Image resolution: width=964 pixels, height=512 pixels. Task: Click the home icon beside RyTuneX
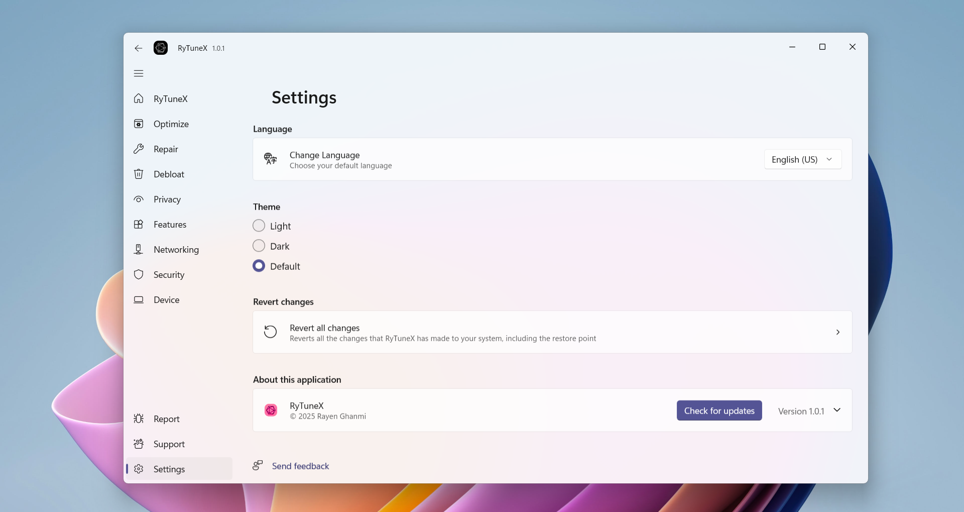[139, 98]
